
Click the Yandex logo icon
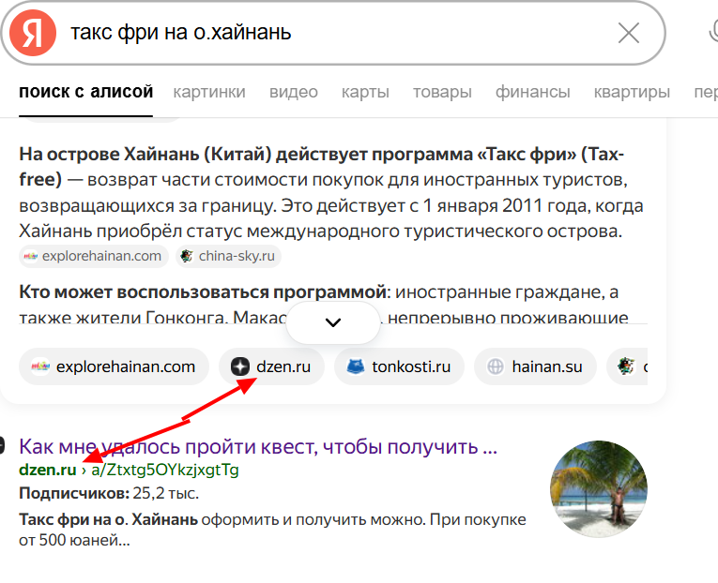[33, 33]
